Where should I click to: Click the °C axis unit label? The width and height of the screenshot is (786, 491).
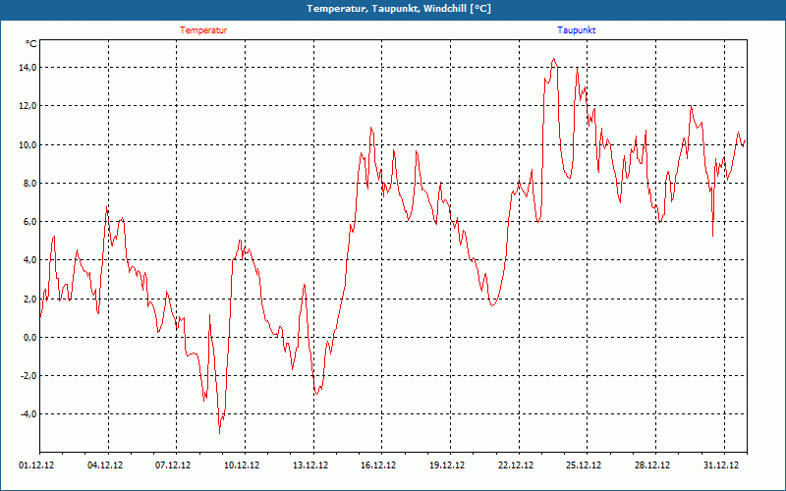[x=31, y=44]
